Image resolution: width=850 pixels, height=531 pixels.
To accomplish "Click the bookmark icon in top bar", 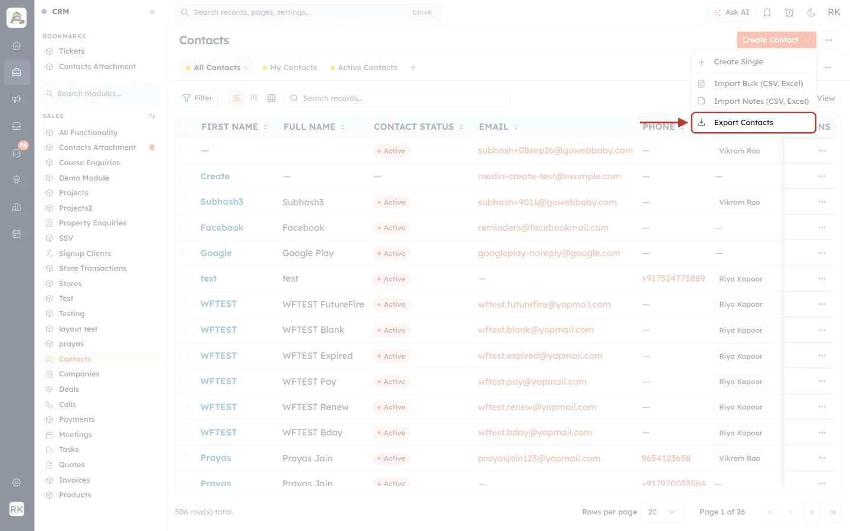I will [767, 12].
